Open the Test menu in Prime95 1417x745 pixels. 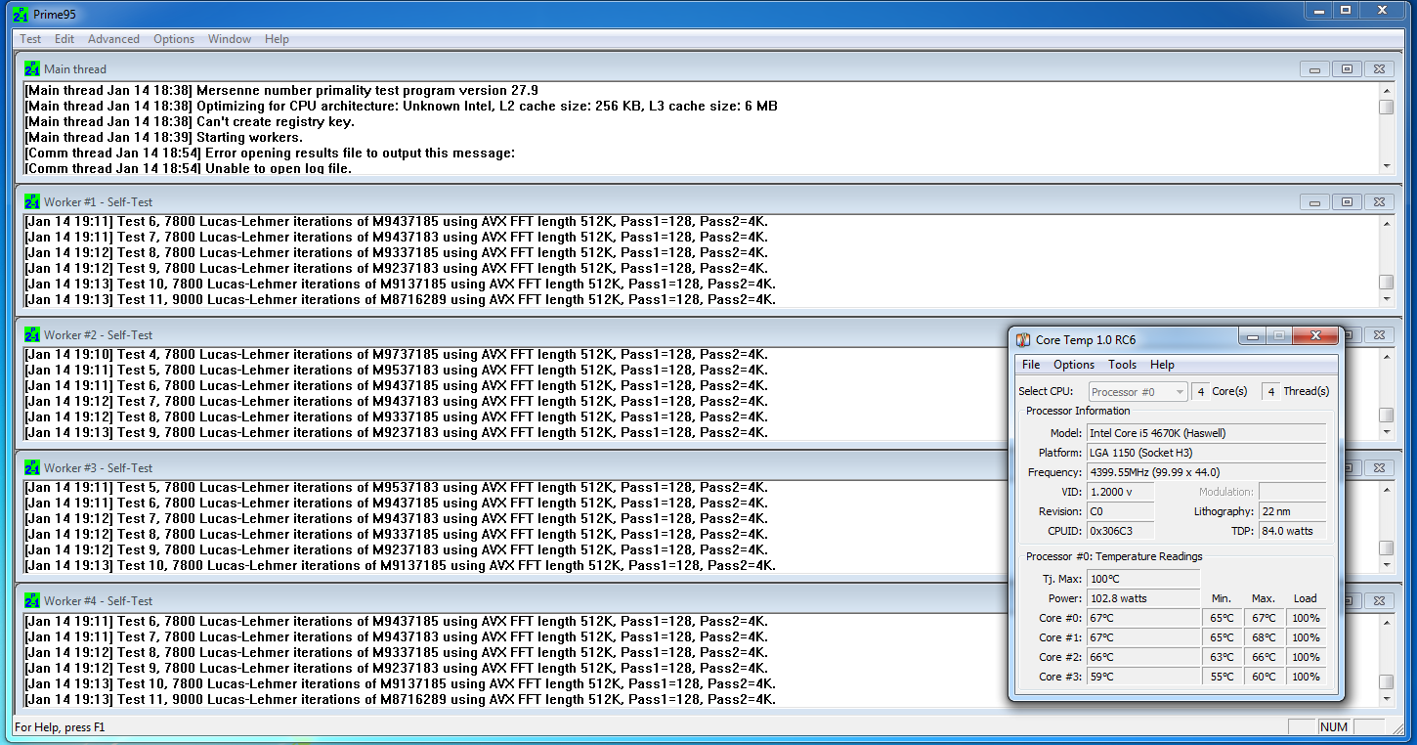click(x=30, y=39)
